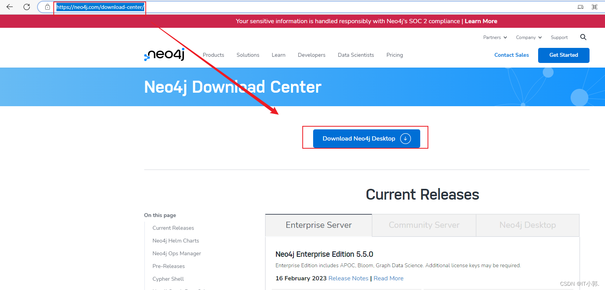The image size is (605, 290).
Task: Open the Learn menu
Action: pos(278,55)
